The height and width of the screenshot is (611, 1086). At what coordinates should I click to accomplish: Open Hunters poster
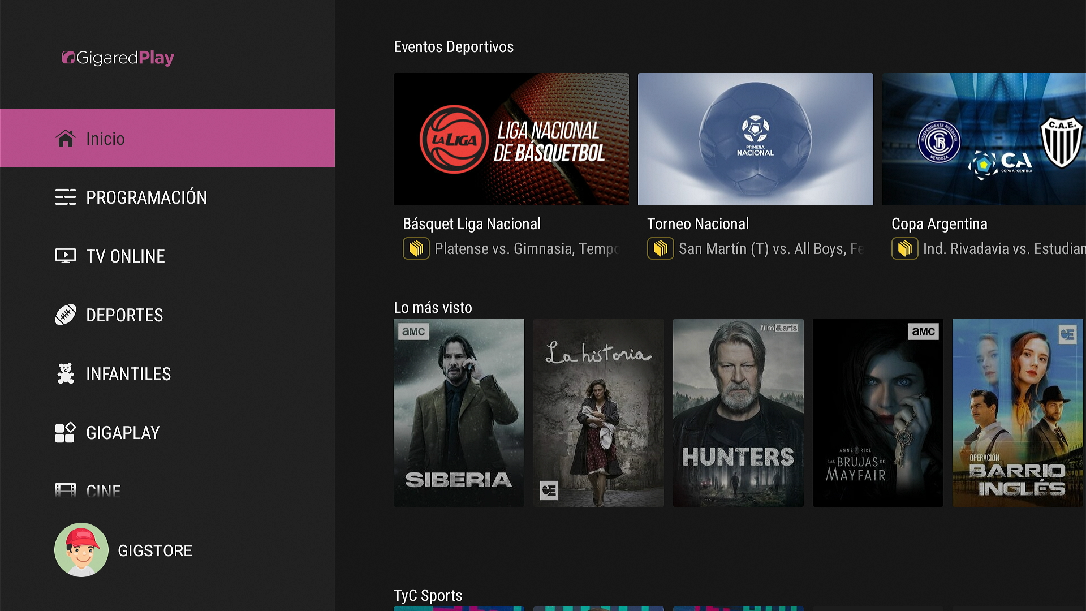pos(738,412)
